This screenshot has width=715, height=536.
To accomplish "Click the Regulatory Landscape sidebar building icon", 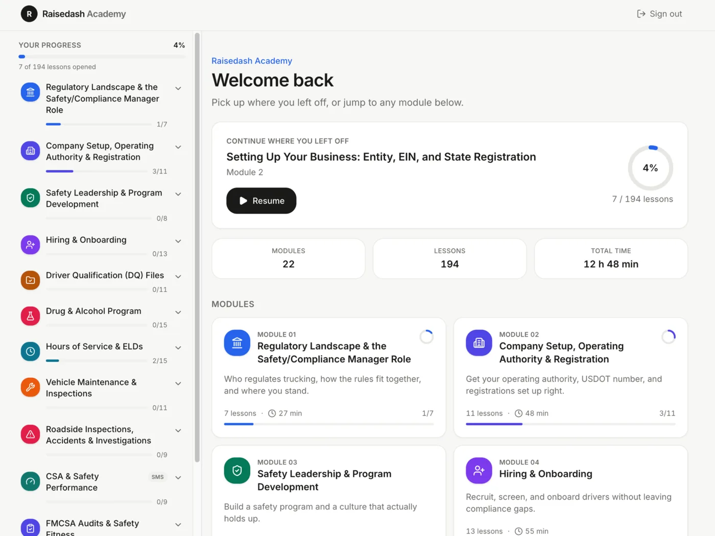I will coord(30,92).
